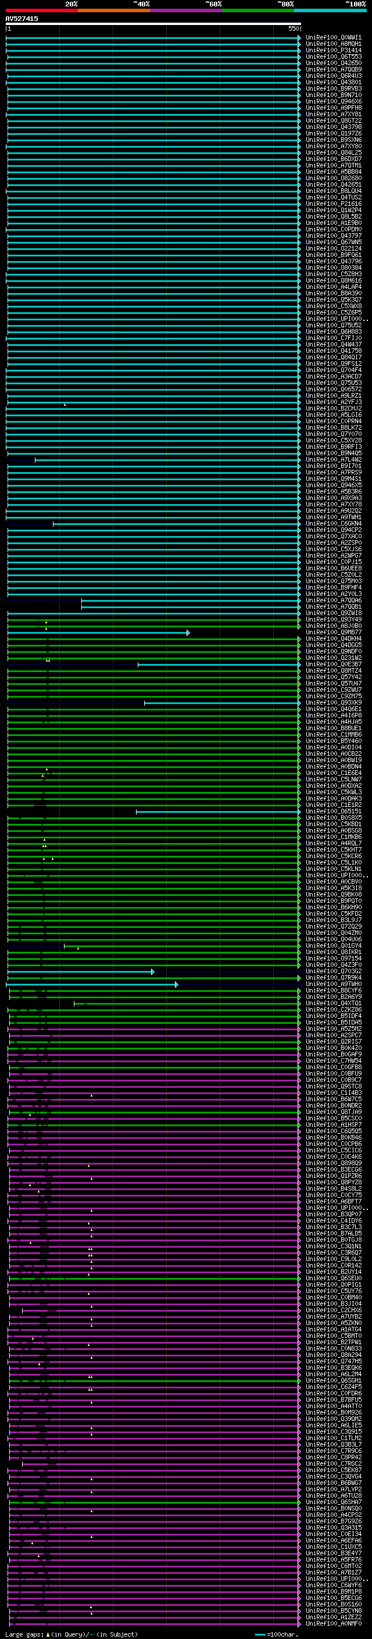Viewport: 372px width, 1639px height.
Task: Select the UniRef100_Q4Q6E1 label
Action: tap(333, 709)
